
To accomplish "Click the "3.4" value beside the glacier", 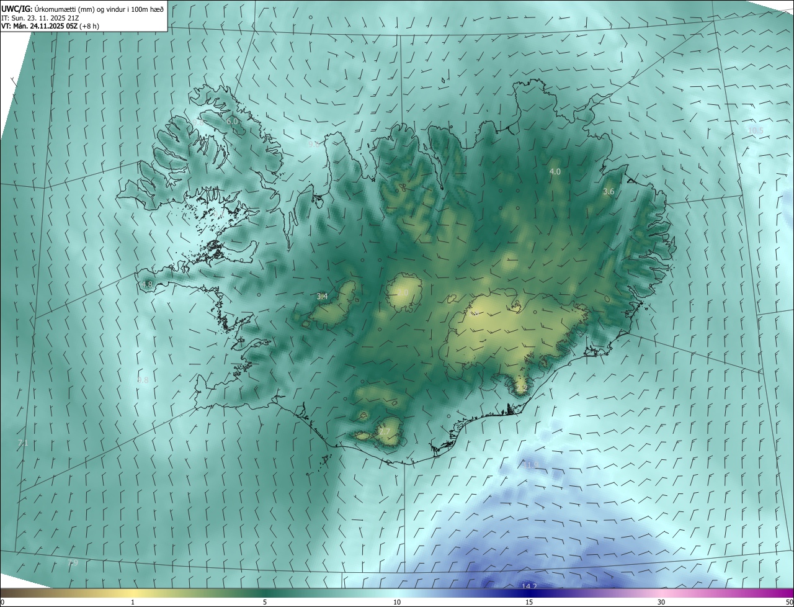I will [322, 297].
